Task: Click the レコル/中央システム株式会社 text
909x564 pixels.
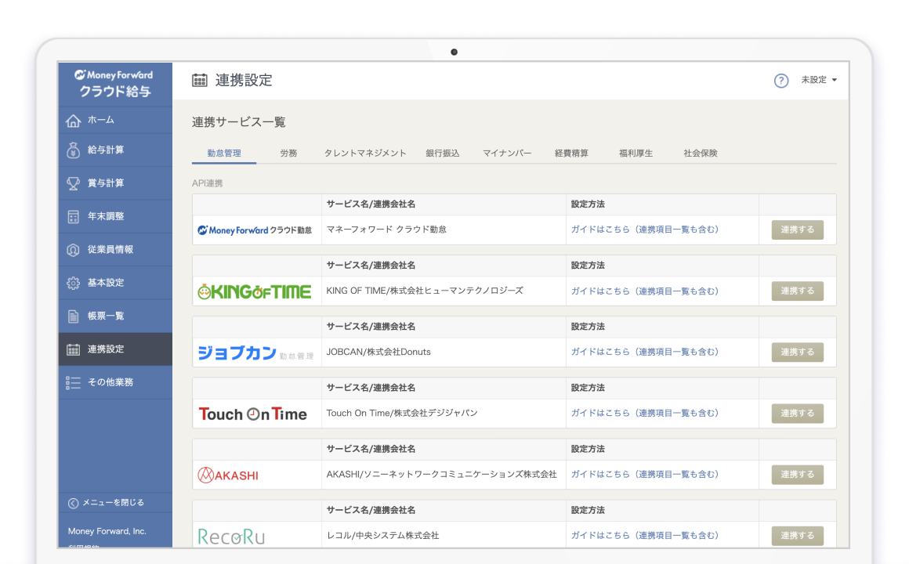Action: [382, 536]
